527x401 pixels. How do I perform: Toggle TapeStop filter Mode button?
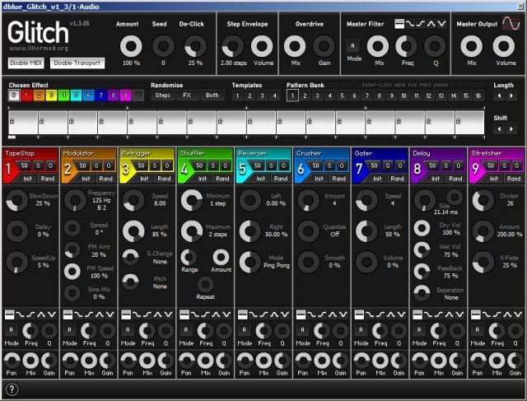pos(11,330)
